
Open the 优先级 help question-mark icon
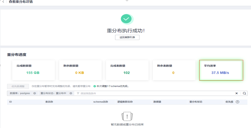[237, 102]
